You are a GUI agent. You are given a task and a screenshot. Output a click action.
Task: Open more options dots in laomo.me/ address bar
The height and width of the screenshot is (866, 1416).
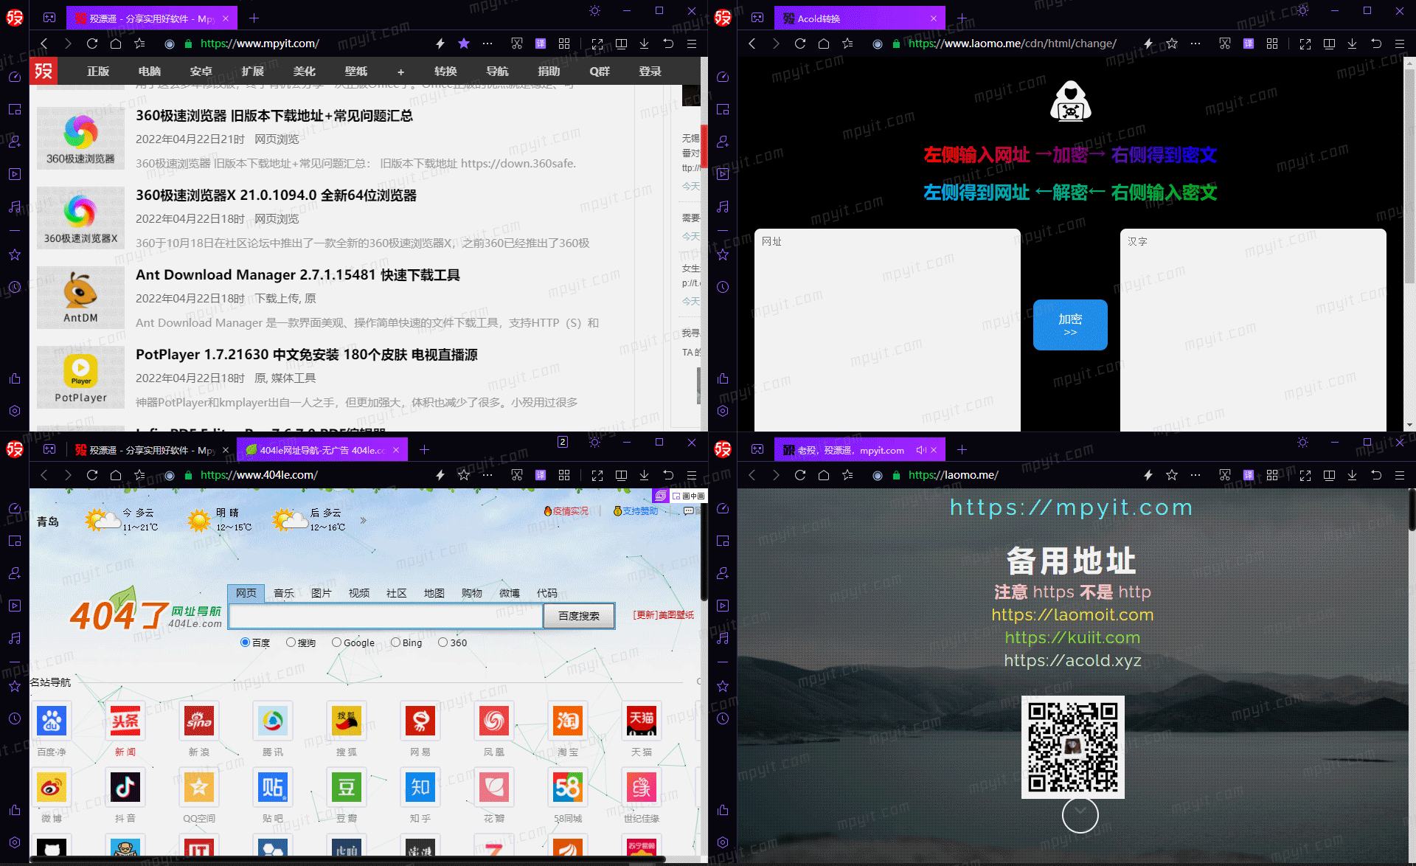pyautogui.click(x=1195, y=475)
